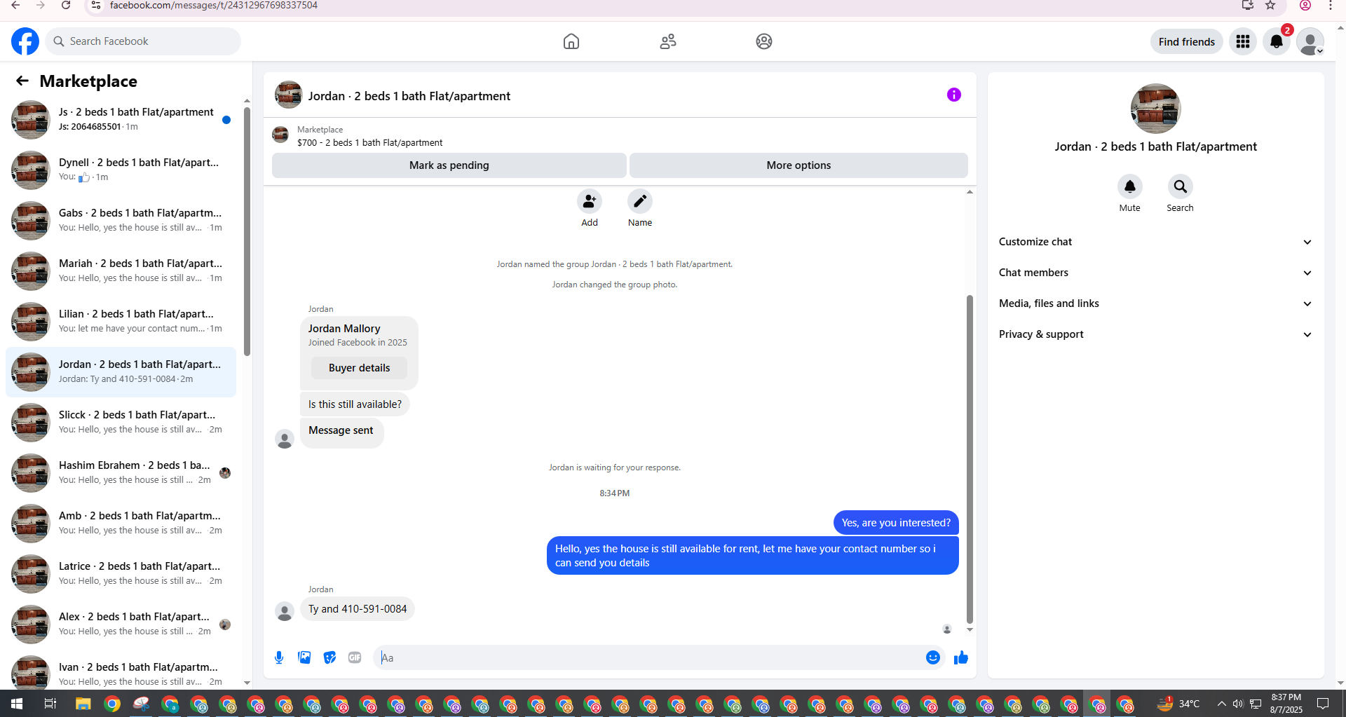Image resolution: width=1346 pixels, height=717 pixels.
Task: Open the Groups icon in top navigation
Action: tap(764, 41)
